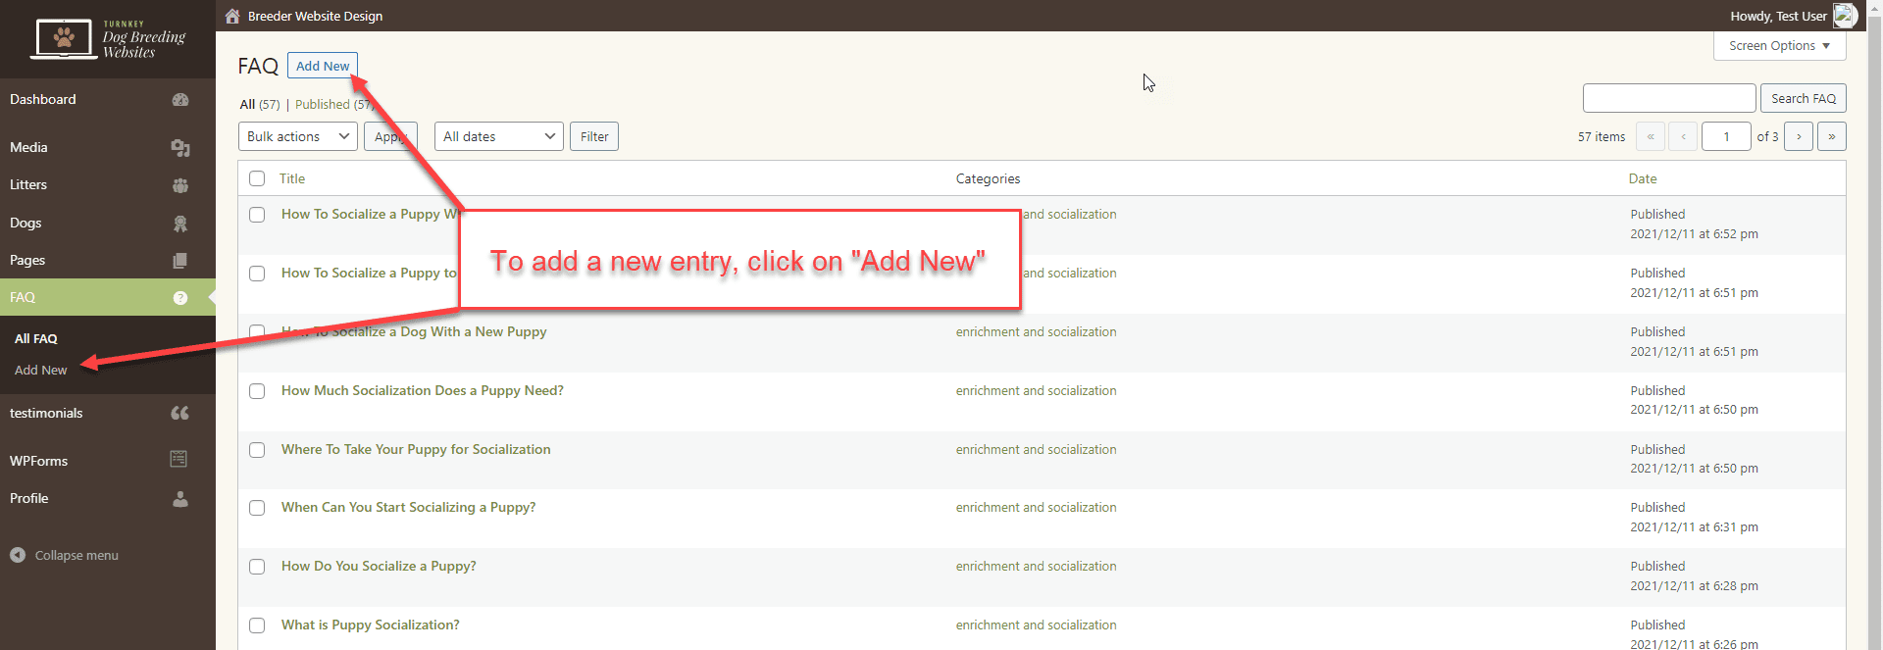Click the Dogs award ribbon icon

[x=180, y=224]
